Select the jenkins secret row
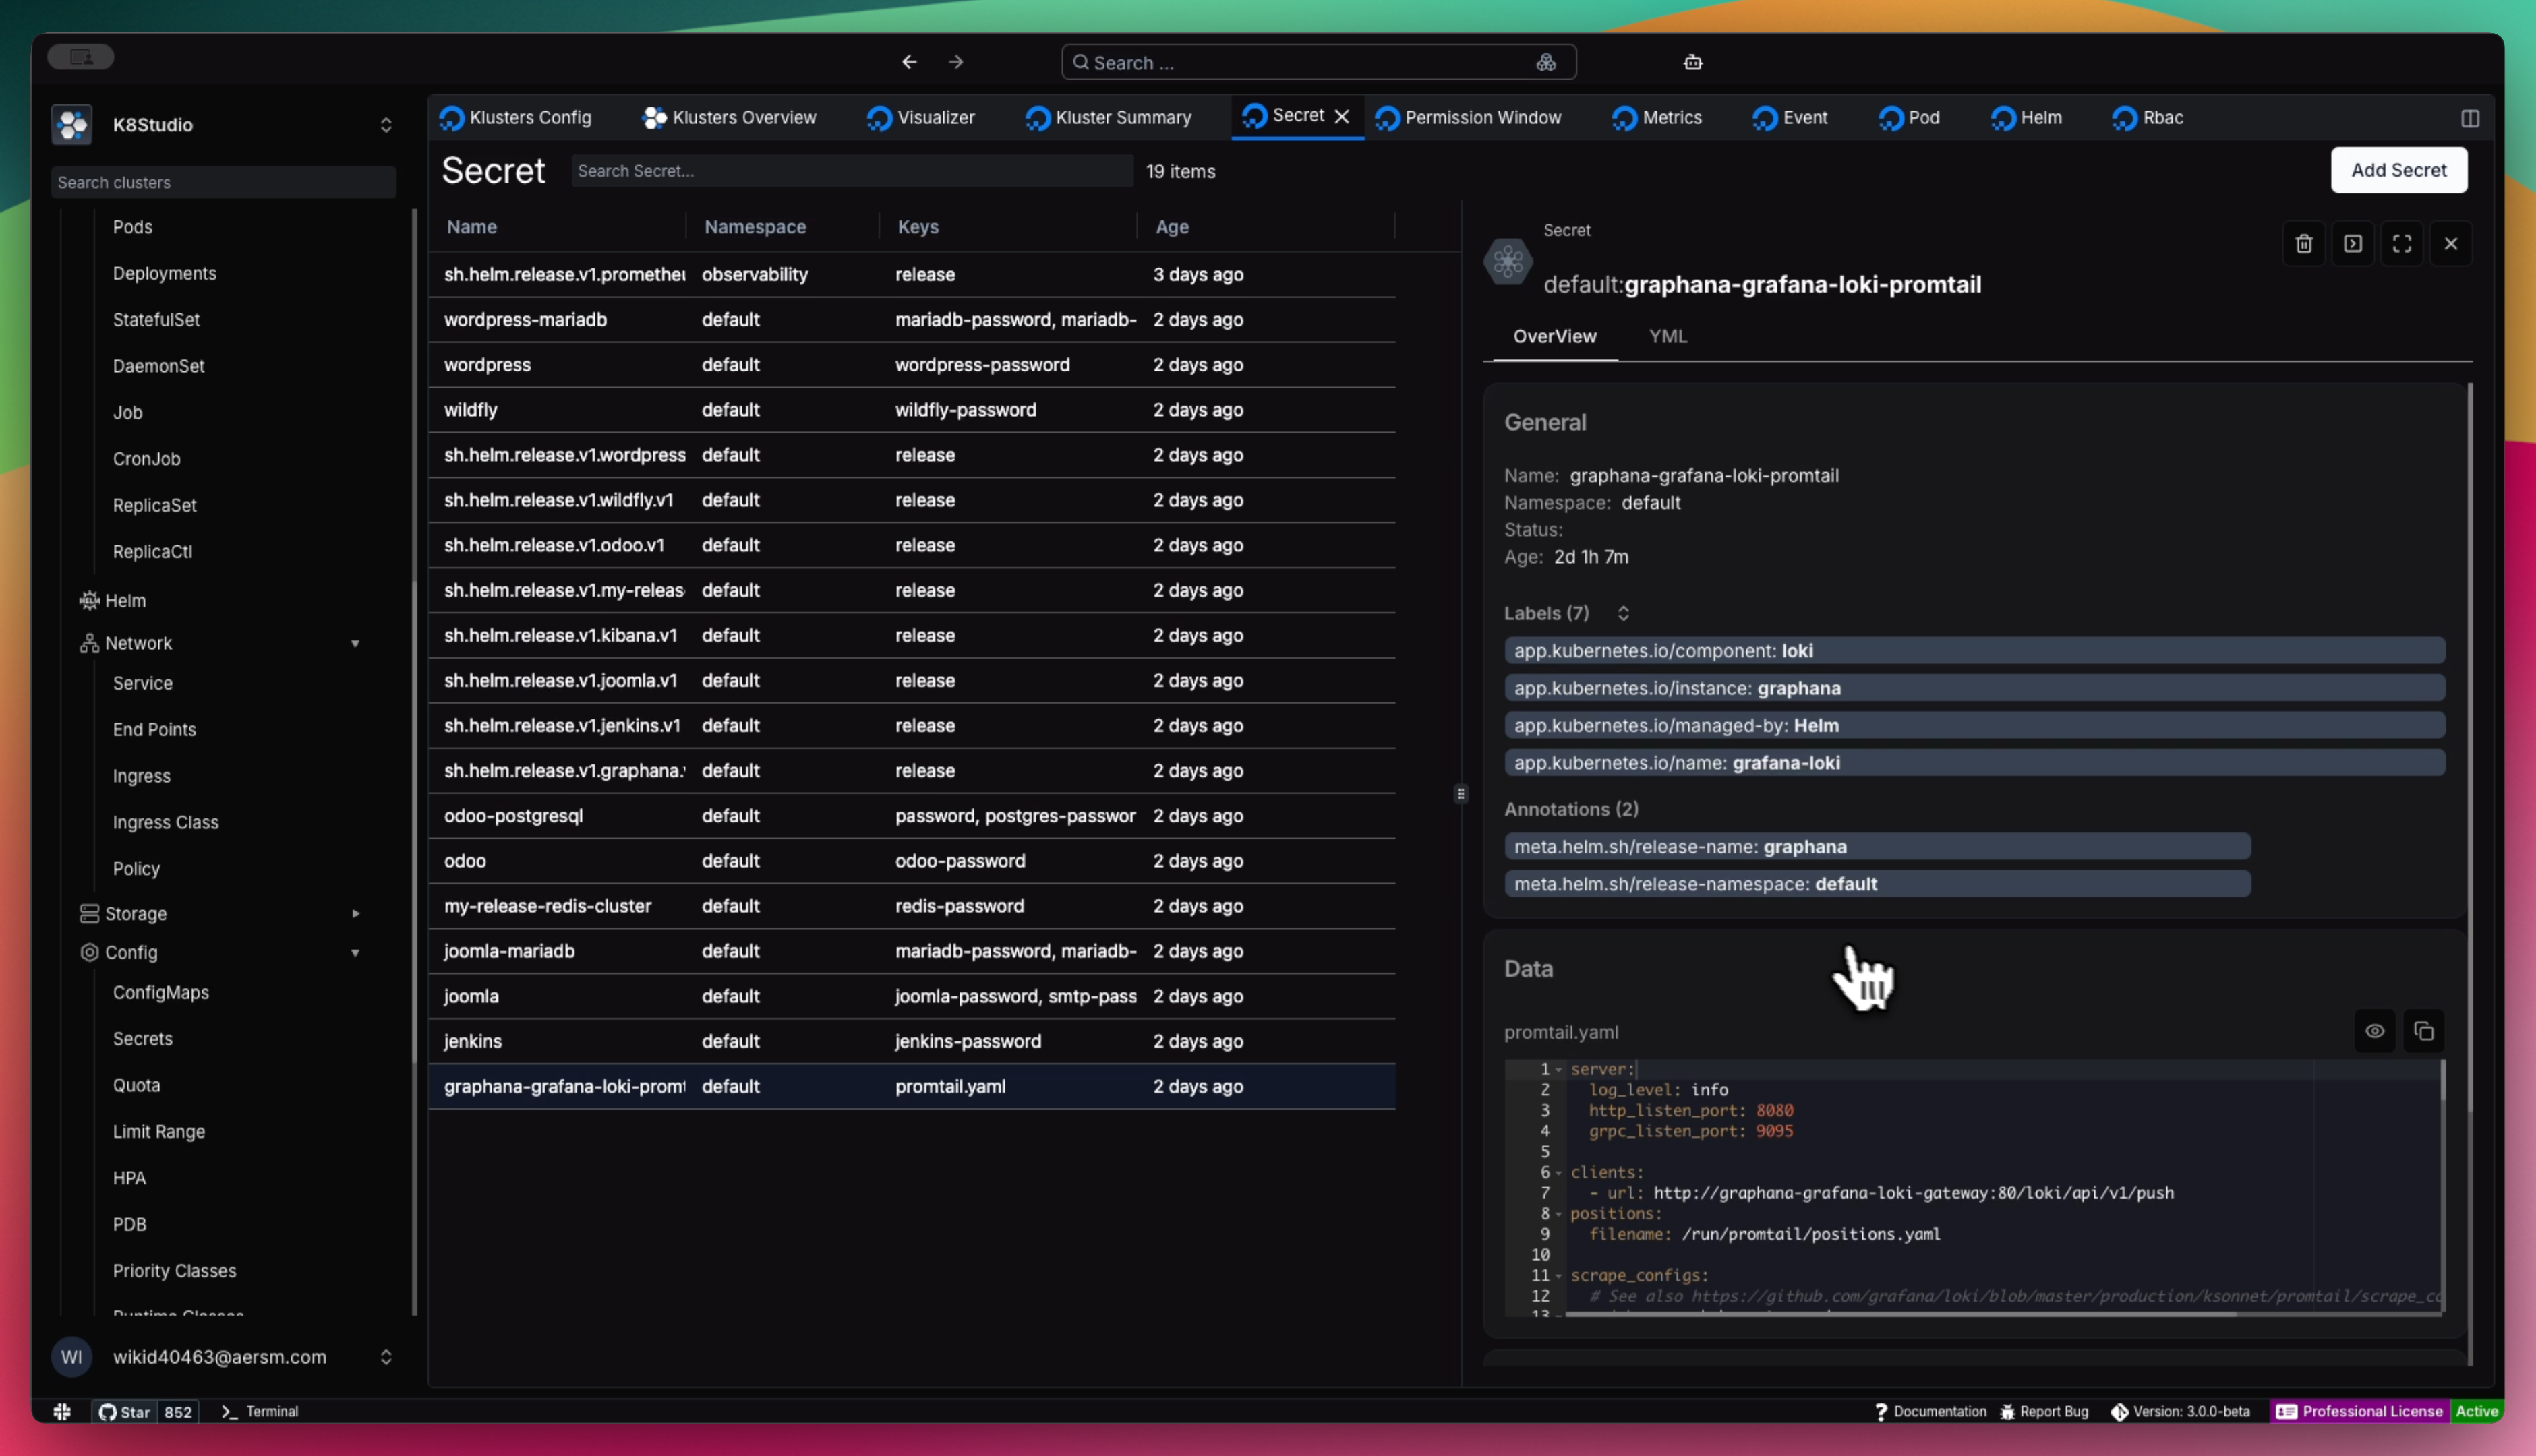Screen dimensions: 2536x1456 pos(911,1041)
